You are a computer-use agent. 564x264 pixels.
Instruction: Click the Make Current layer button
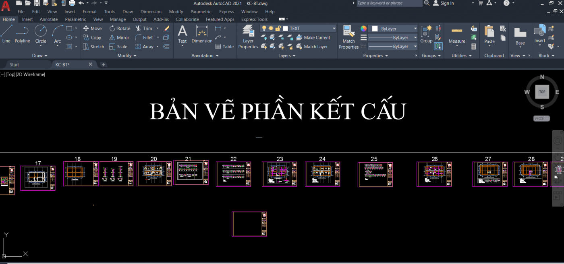[x=313, y=37]
